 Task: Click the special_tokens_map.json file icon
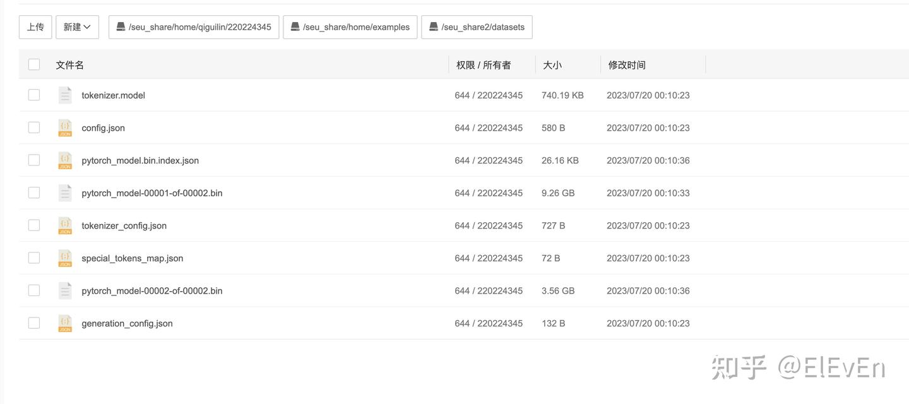pyautogui.click(x=65, y=258)
